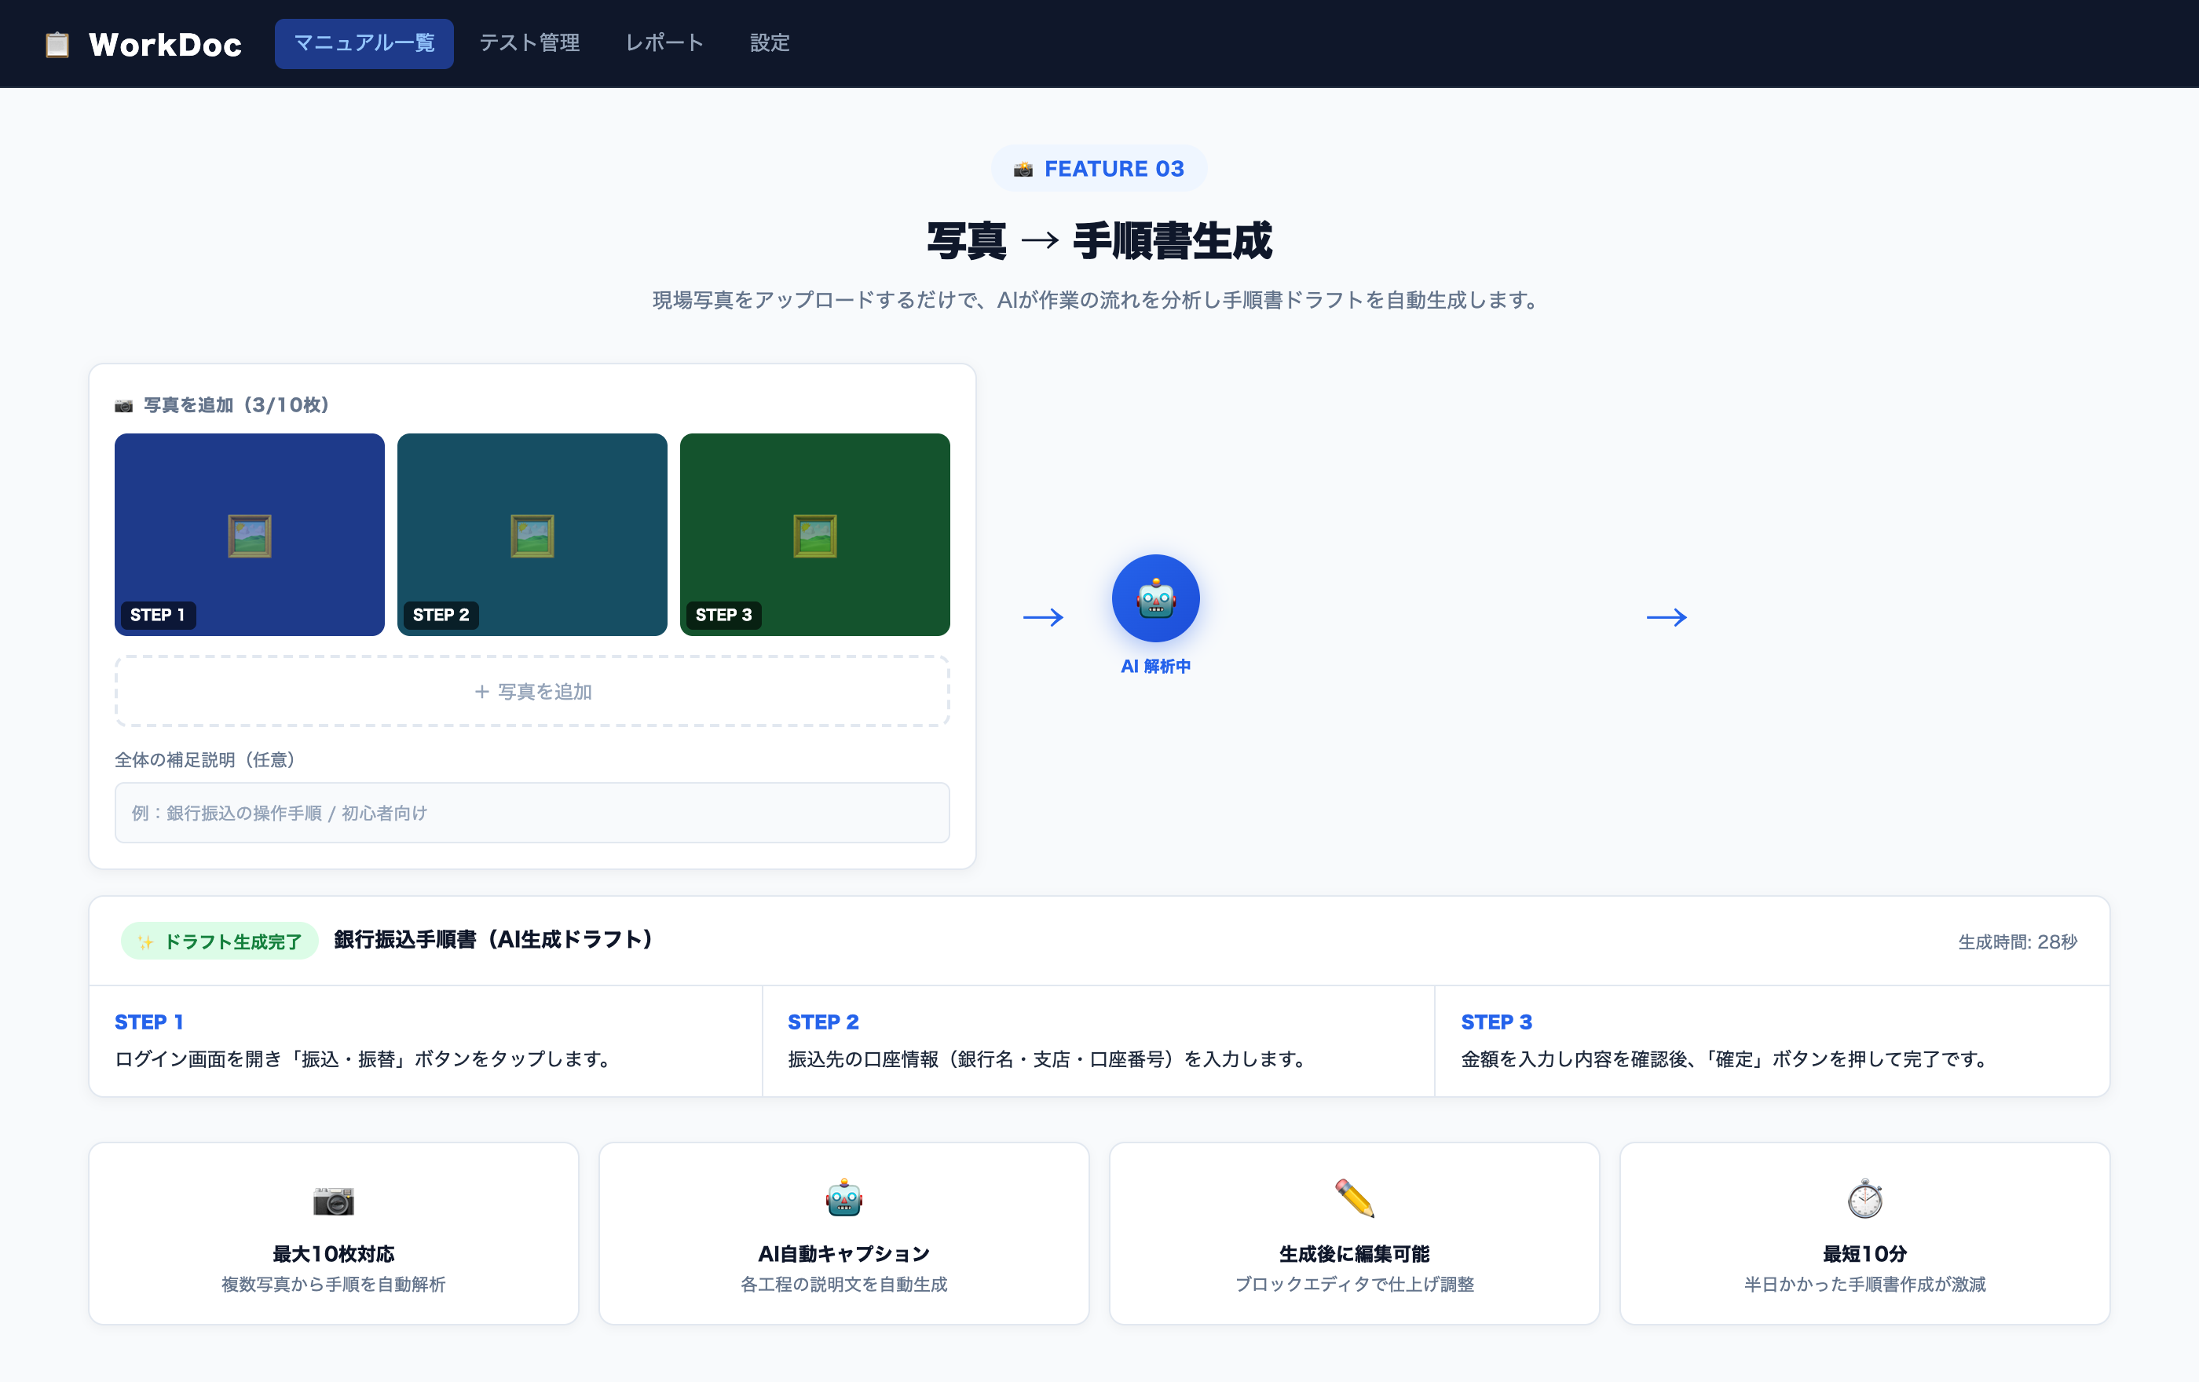Click the 複数写真から手順を自動解析 caption

pos(333,1283)
